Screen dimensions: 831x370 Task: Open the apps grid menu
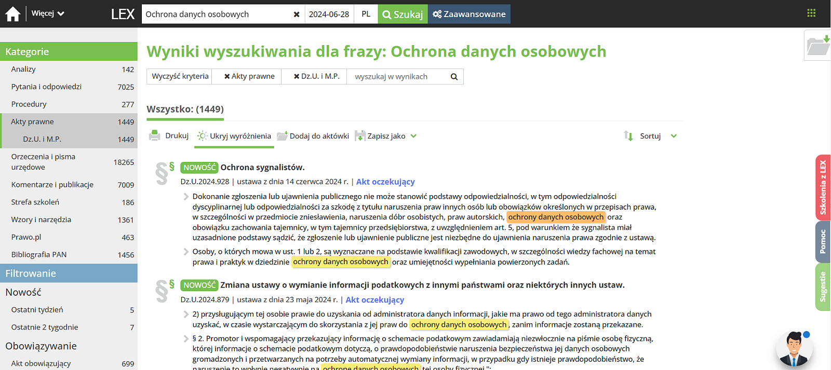point(811,13)
